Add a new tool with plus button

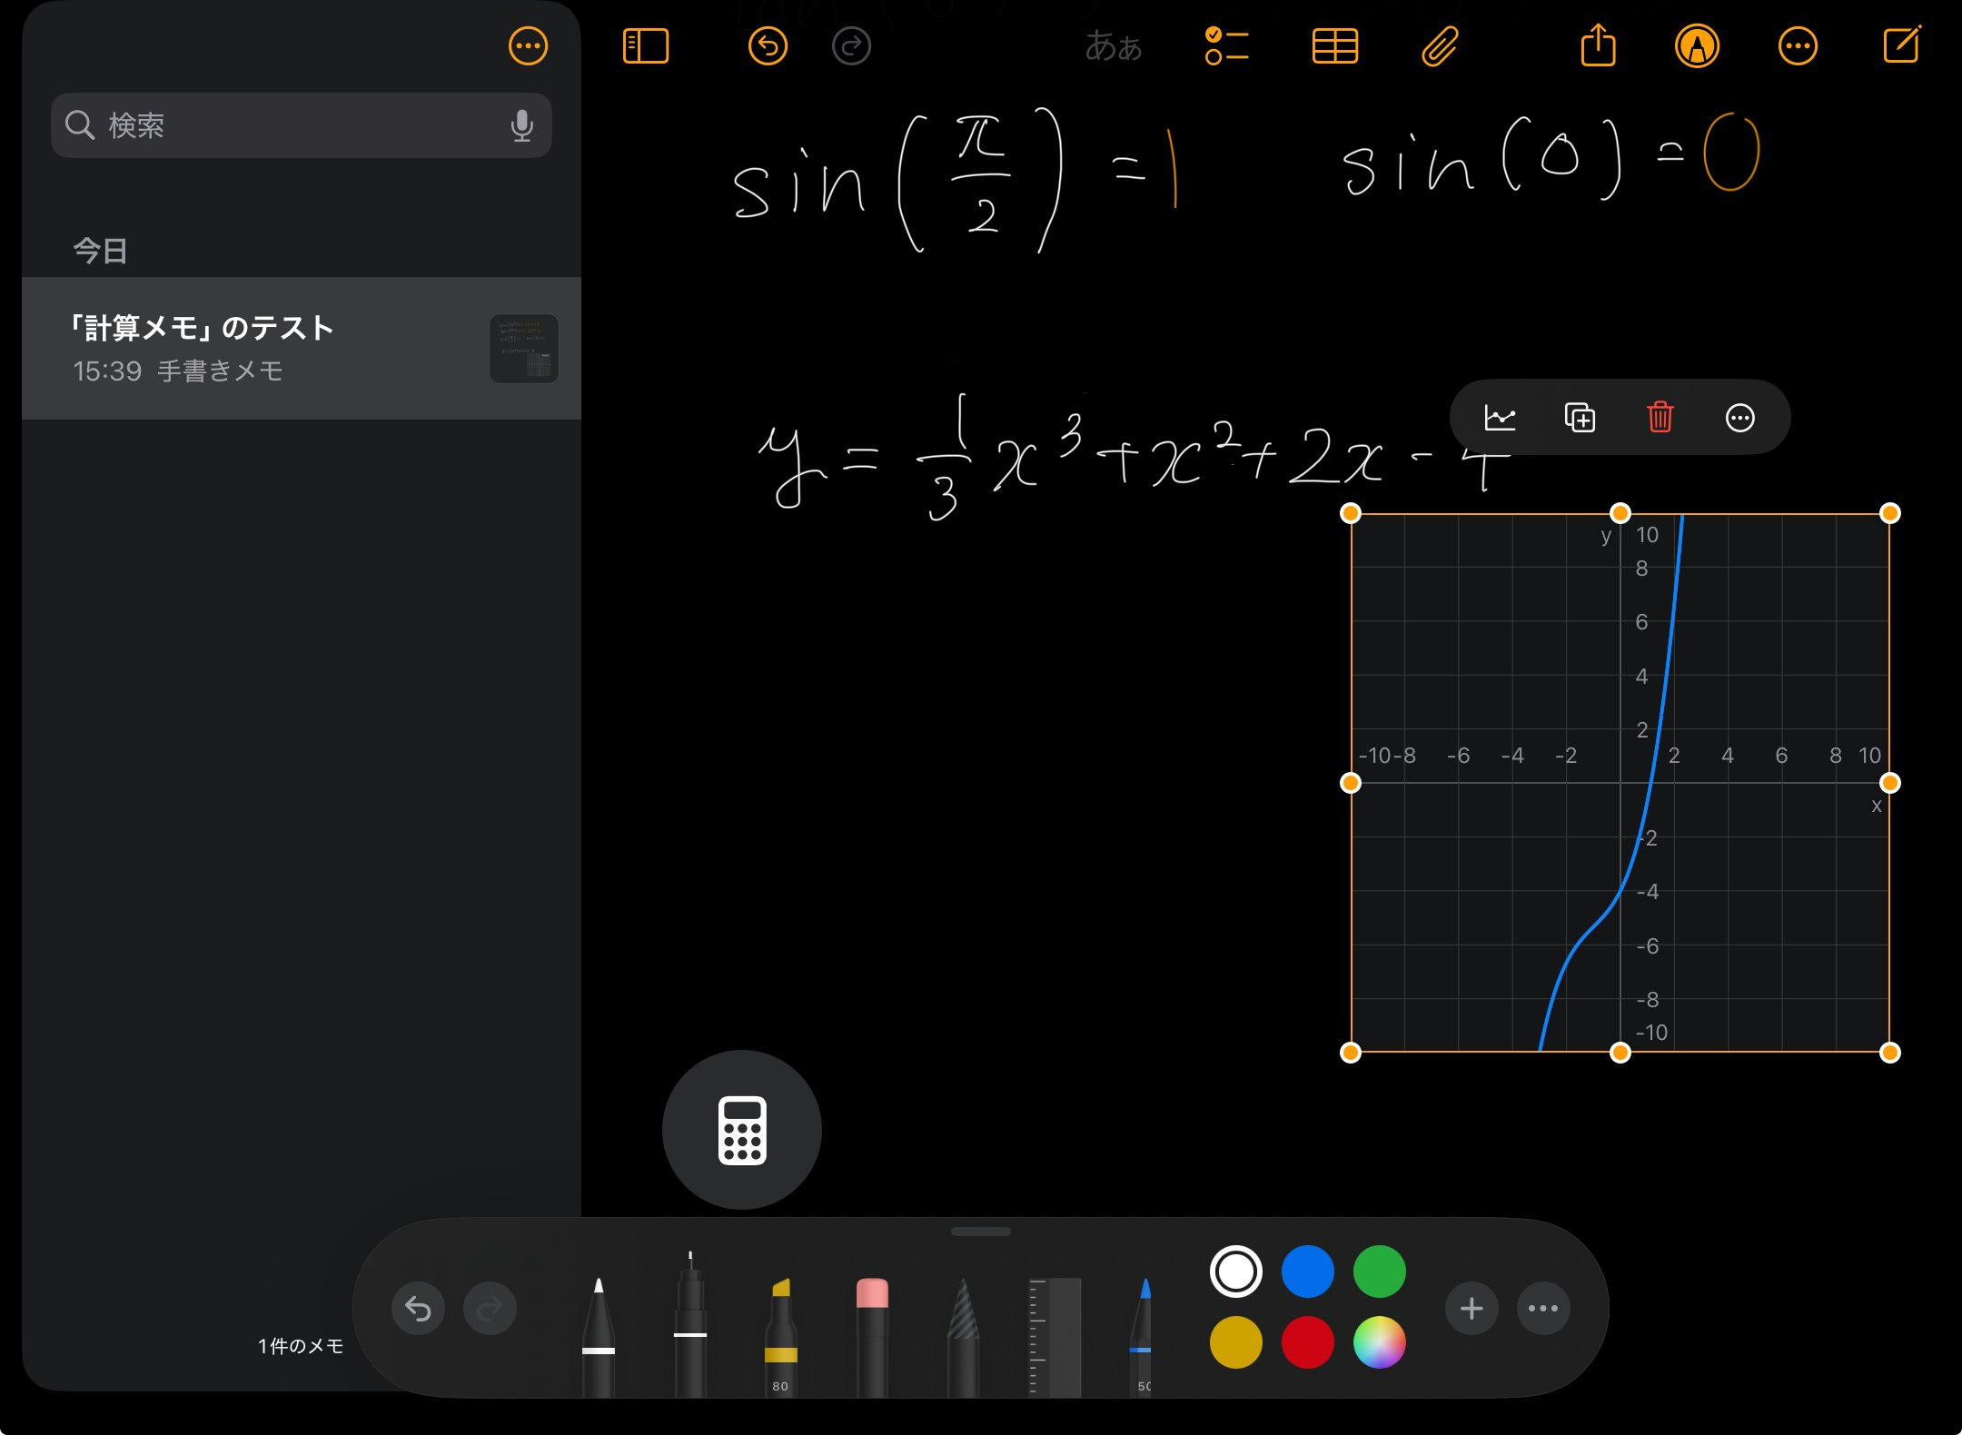(1471, 1309)
